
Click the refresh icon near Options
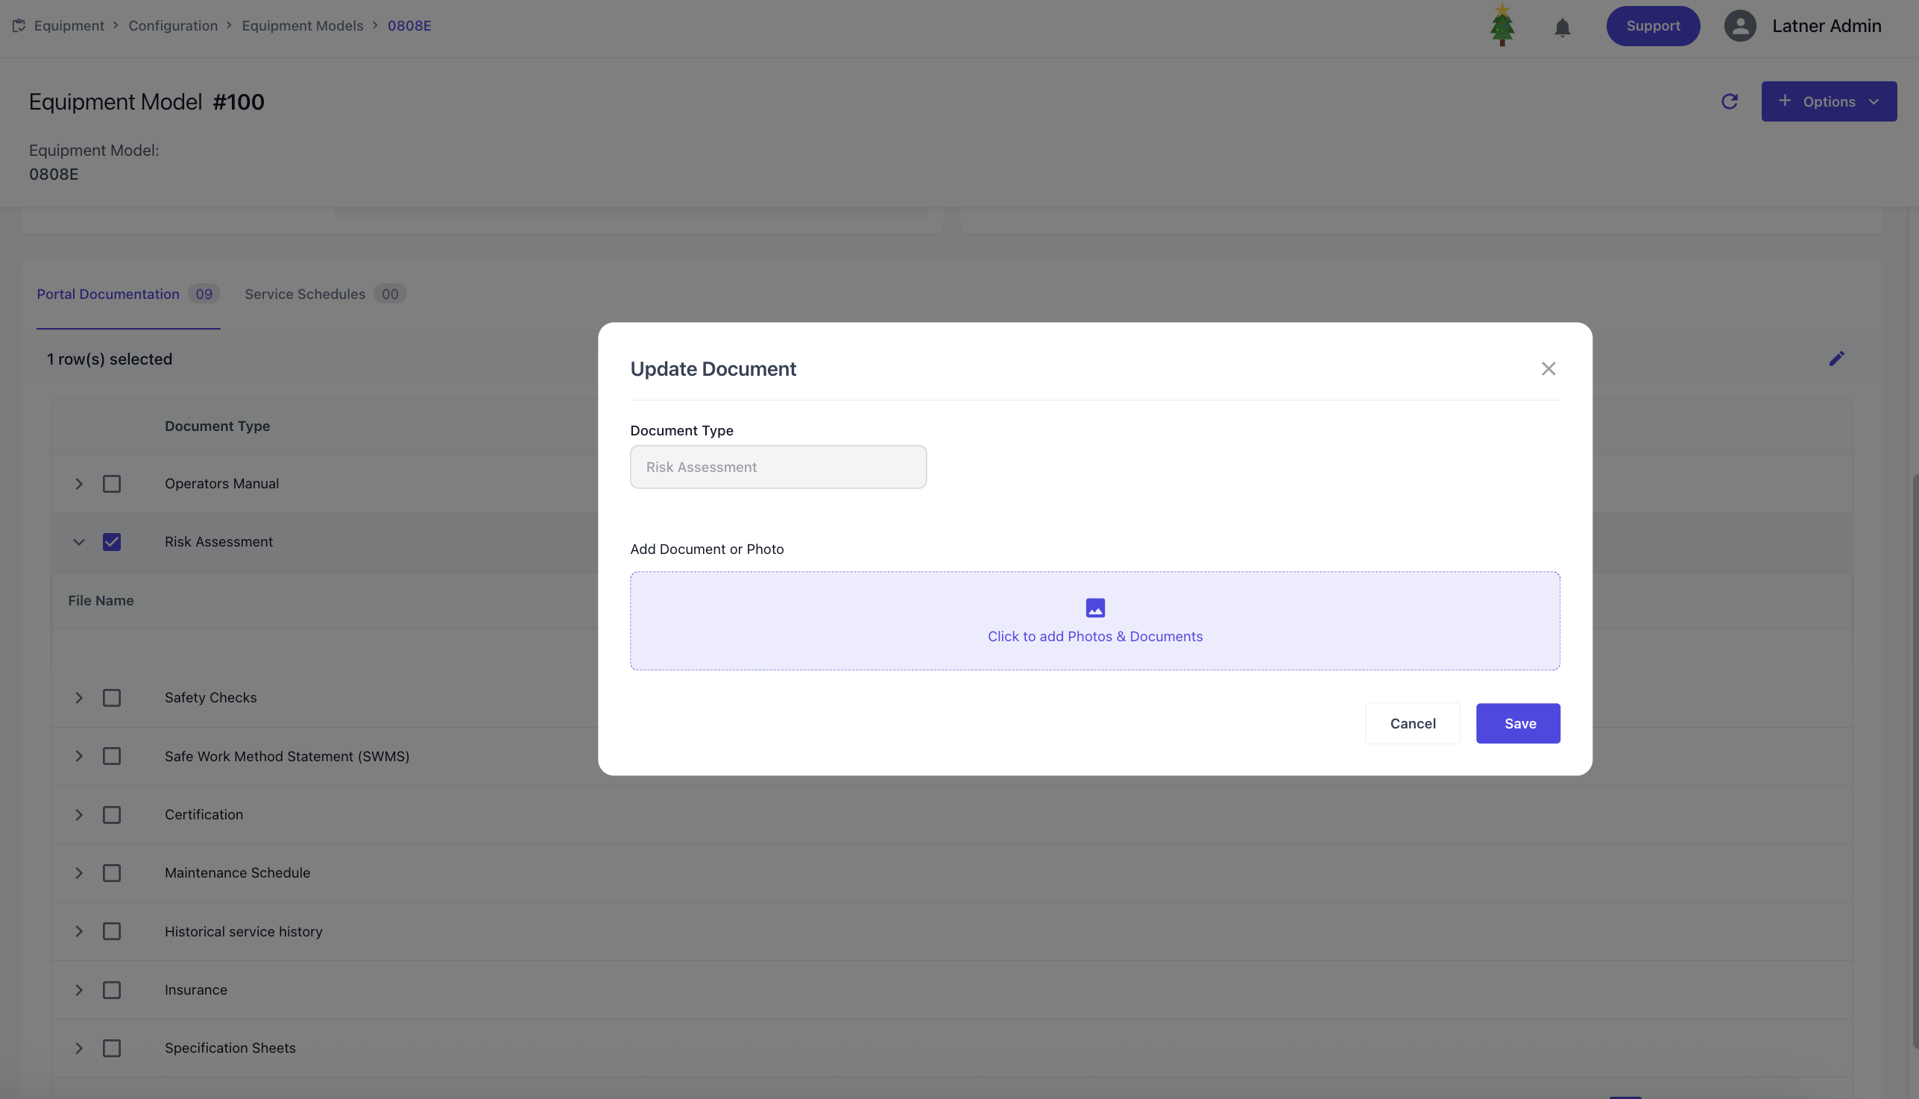(1730, 101)
